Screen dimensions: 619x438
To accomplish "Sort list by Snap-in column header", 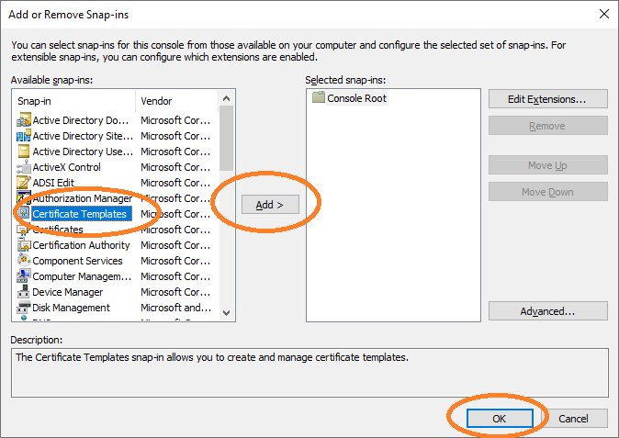I will coord(73,101).
